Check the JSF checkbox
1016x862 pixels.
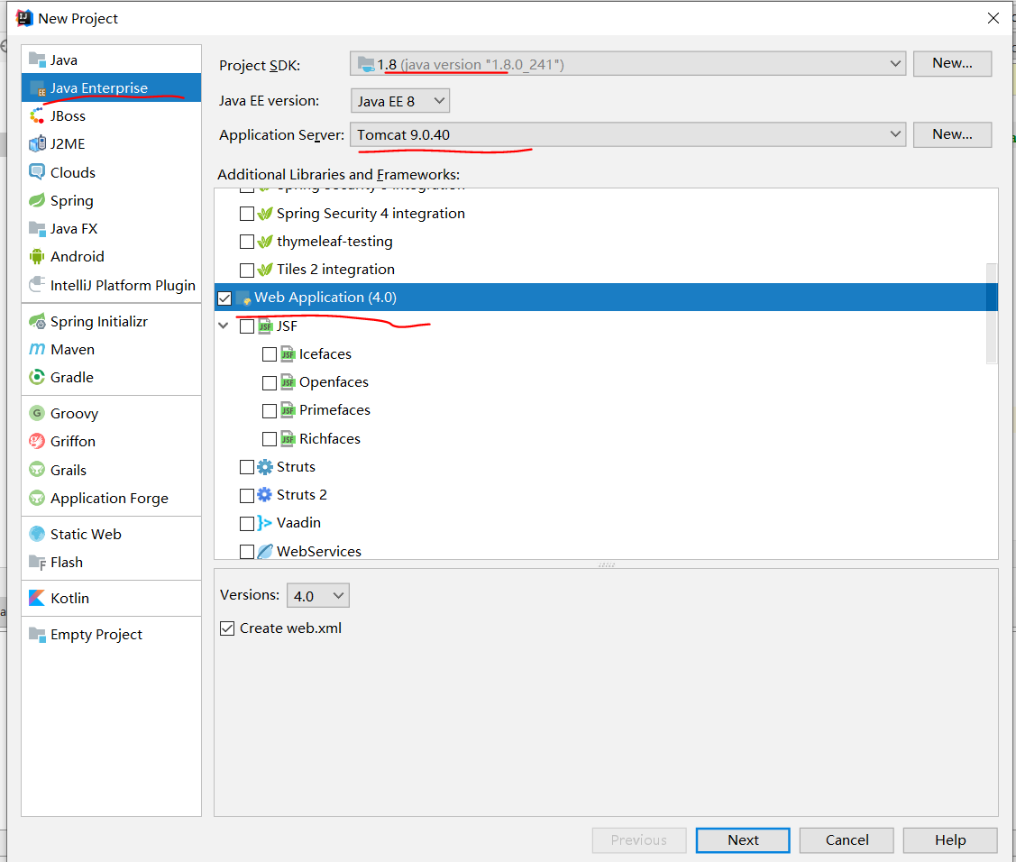pyautogui.click(x=246, y=326)
